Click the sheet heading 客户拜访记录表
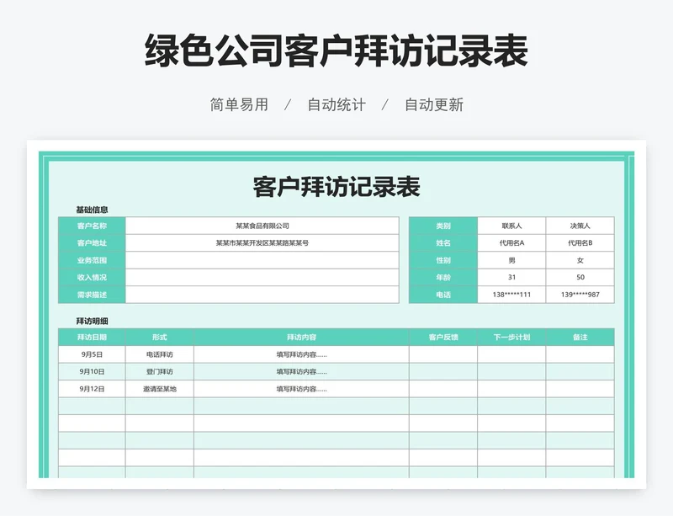 [x=336, y=187]
